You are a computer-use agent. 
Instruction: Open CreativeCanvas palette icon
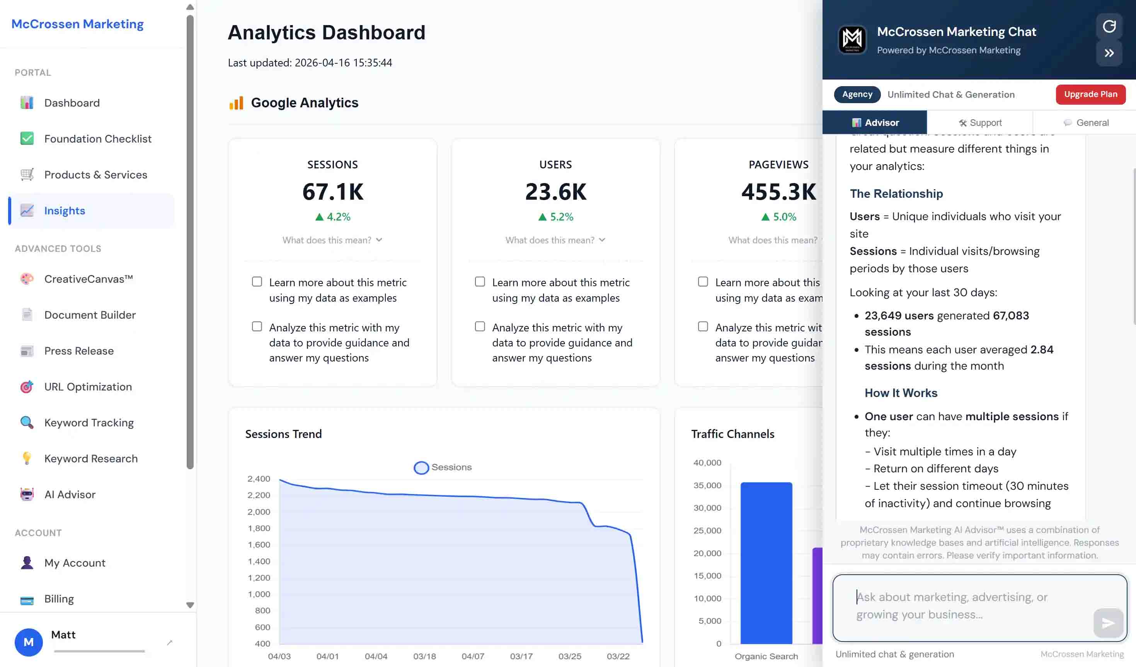(27, 279)
